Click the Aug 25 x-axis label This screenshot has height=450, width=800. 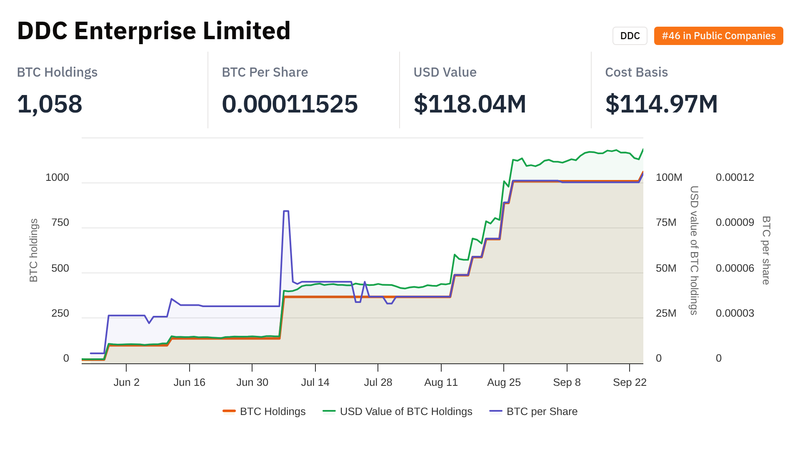click(504, 382)
